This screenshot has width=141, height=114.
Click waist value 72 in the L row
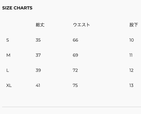75,70
